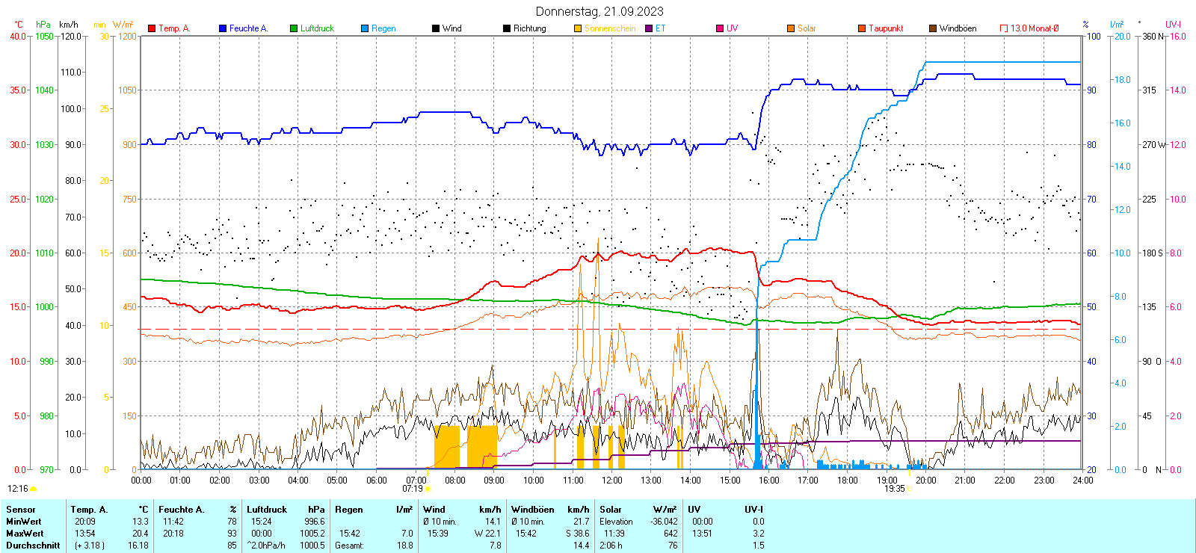Select the light blue Regen legend square
This screenshot has width=1196, height=553.
point(365,28)
